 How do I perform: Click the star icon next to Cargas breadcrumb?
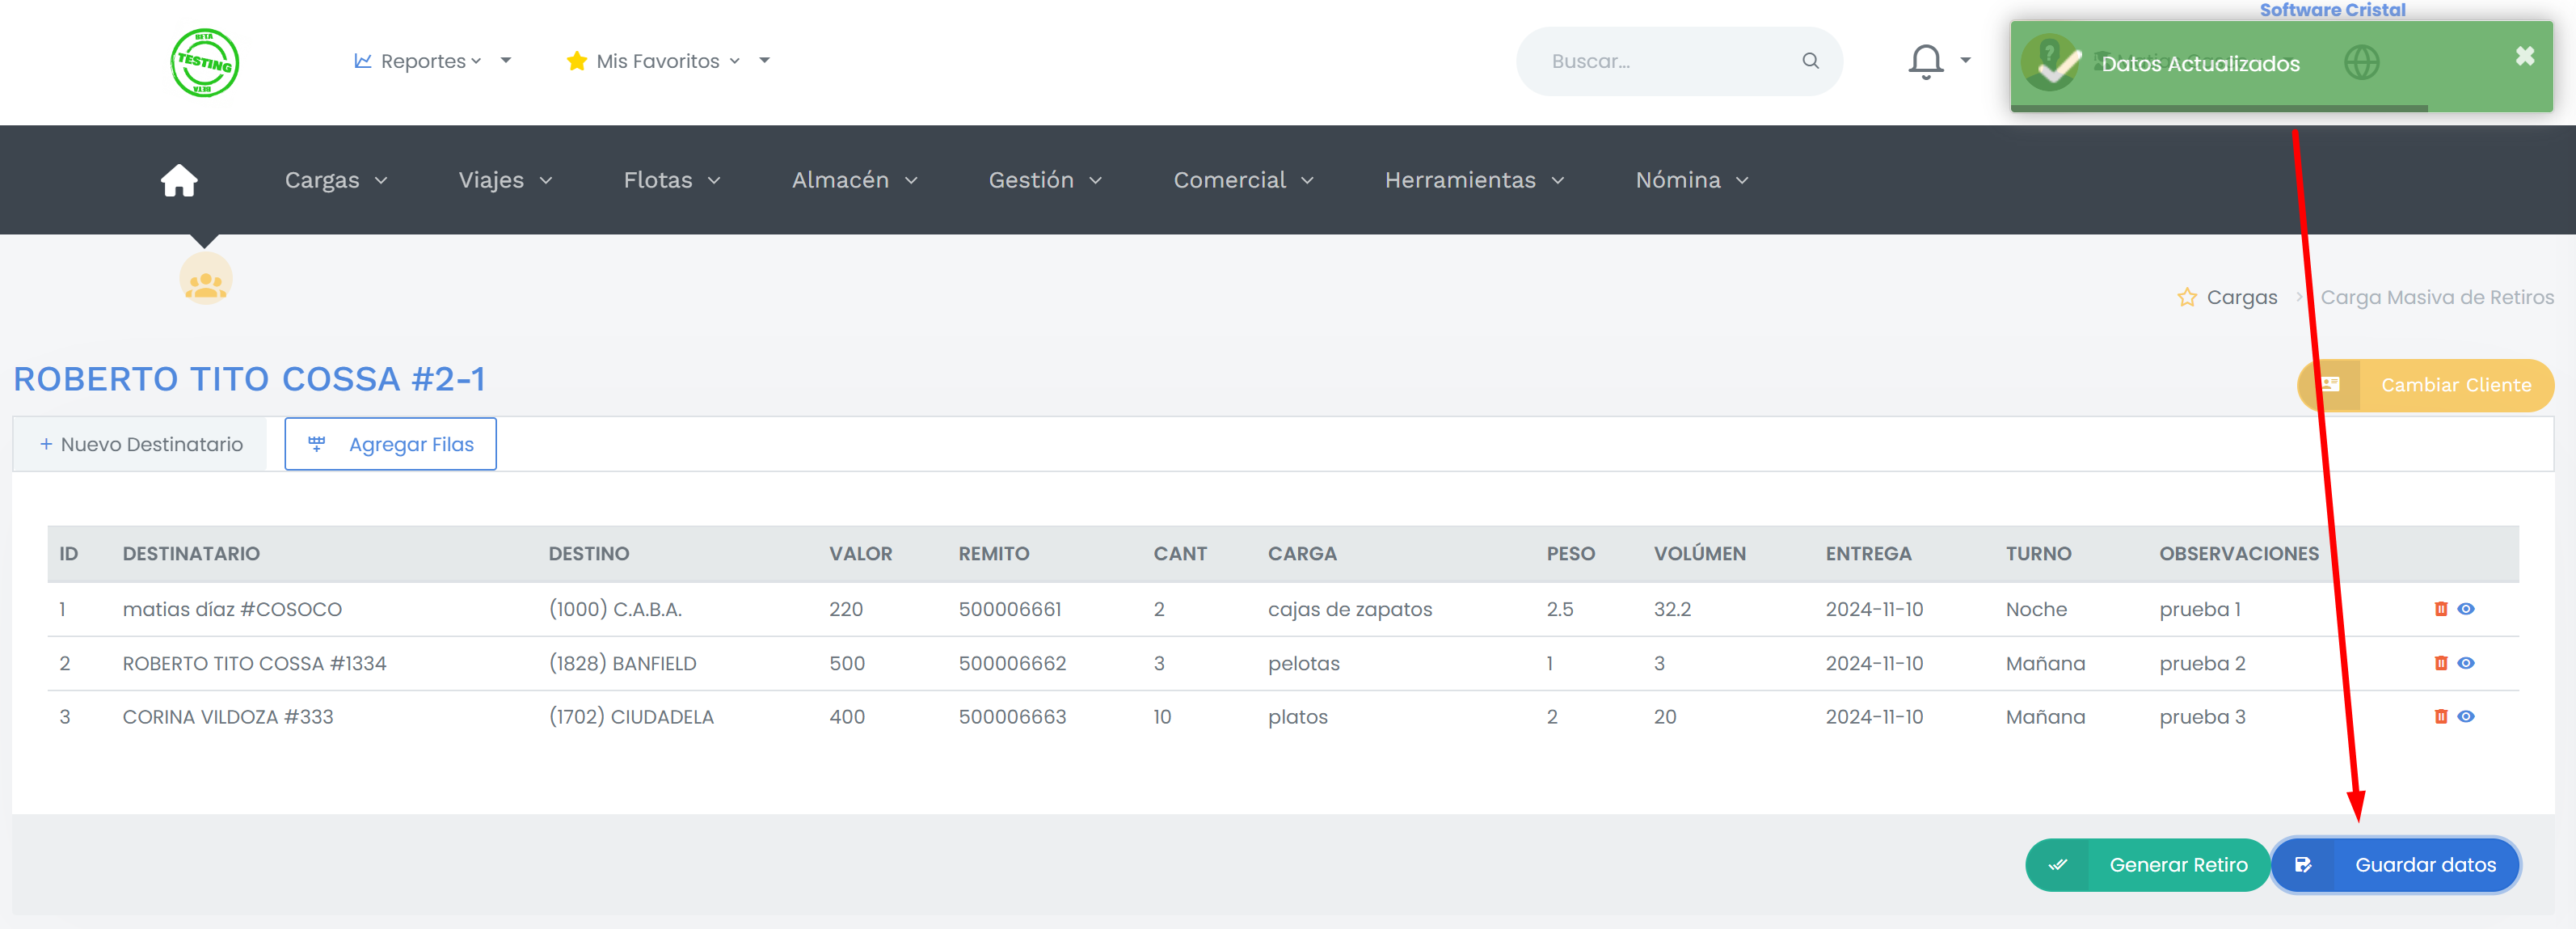pos(2187,298)
